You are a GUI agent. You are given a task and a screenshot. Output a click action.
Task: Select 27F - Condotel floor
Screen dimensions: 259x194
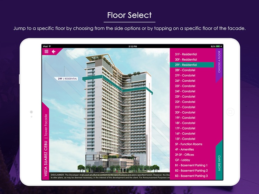coord(185,75)
